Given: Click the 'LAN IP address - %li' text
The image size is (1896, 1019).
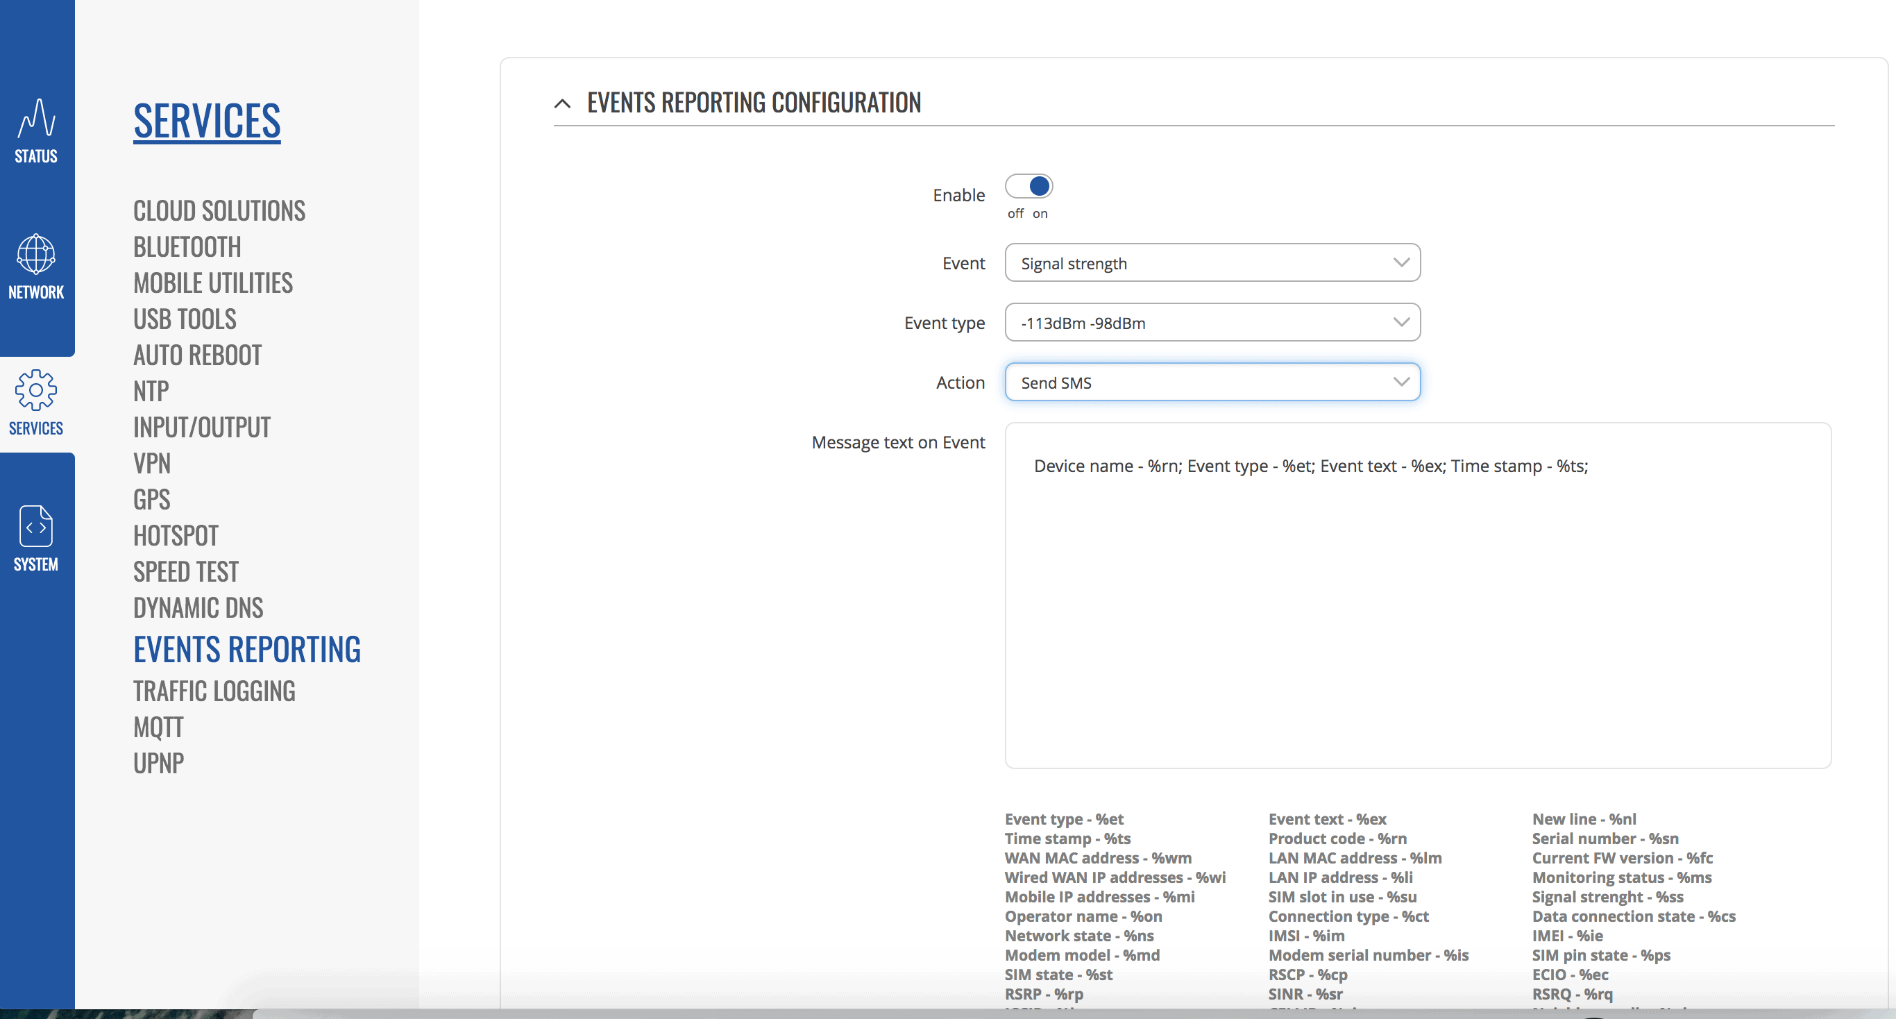Looking at the screenshot, I should 1340,877.
